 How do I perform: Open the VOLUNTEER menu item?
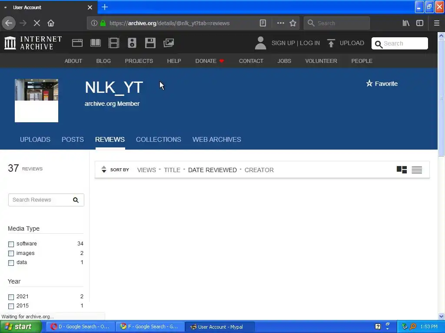coord(321,61)
